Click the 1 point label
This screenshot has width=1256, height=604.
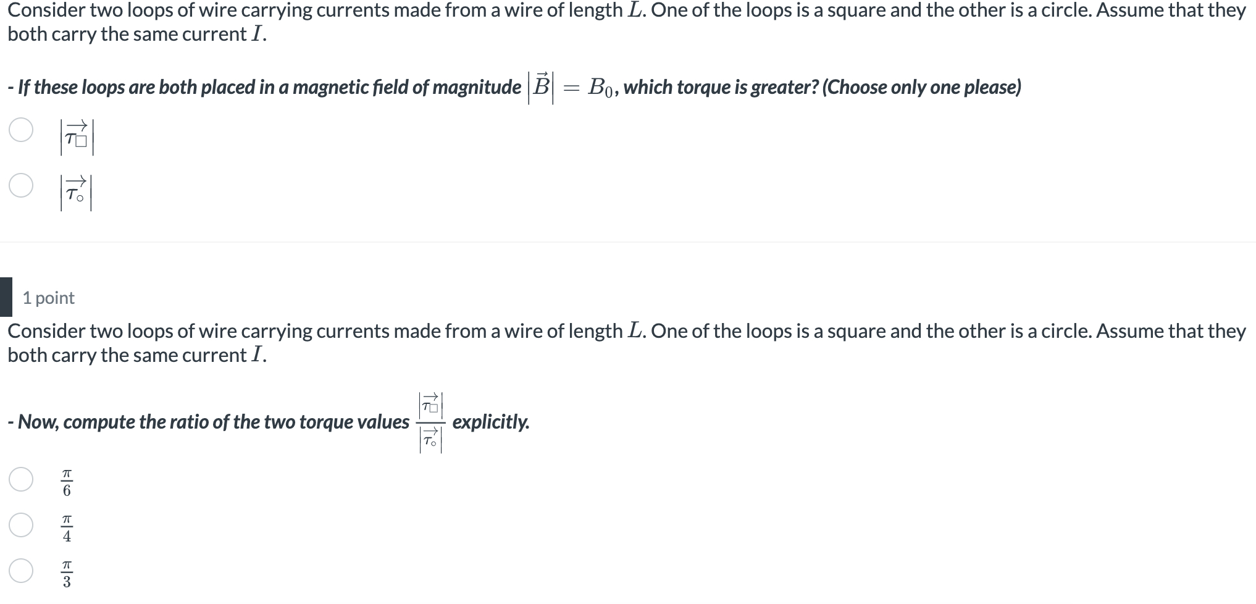point(48,297)
